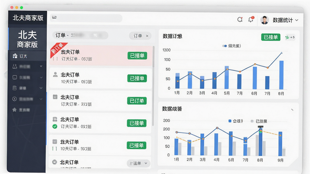The width and height of the screenshot is (310, 174).
Task: Click the person icon on second 北夫订单 row
Action: (55, 75)
